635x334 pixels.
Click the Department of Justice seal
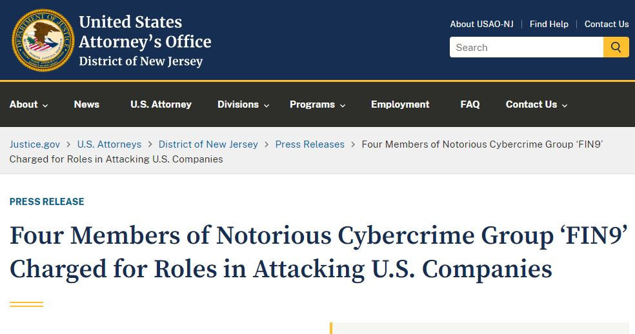(43, 41)
